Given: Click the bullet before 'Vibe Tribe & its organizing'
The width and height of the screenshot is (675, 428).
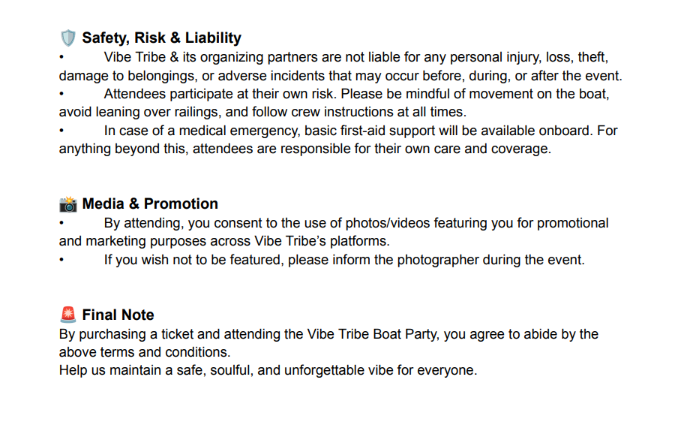Looking at the screenshot, I should point(61,57).
